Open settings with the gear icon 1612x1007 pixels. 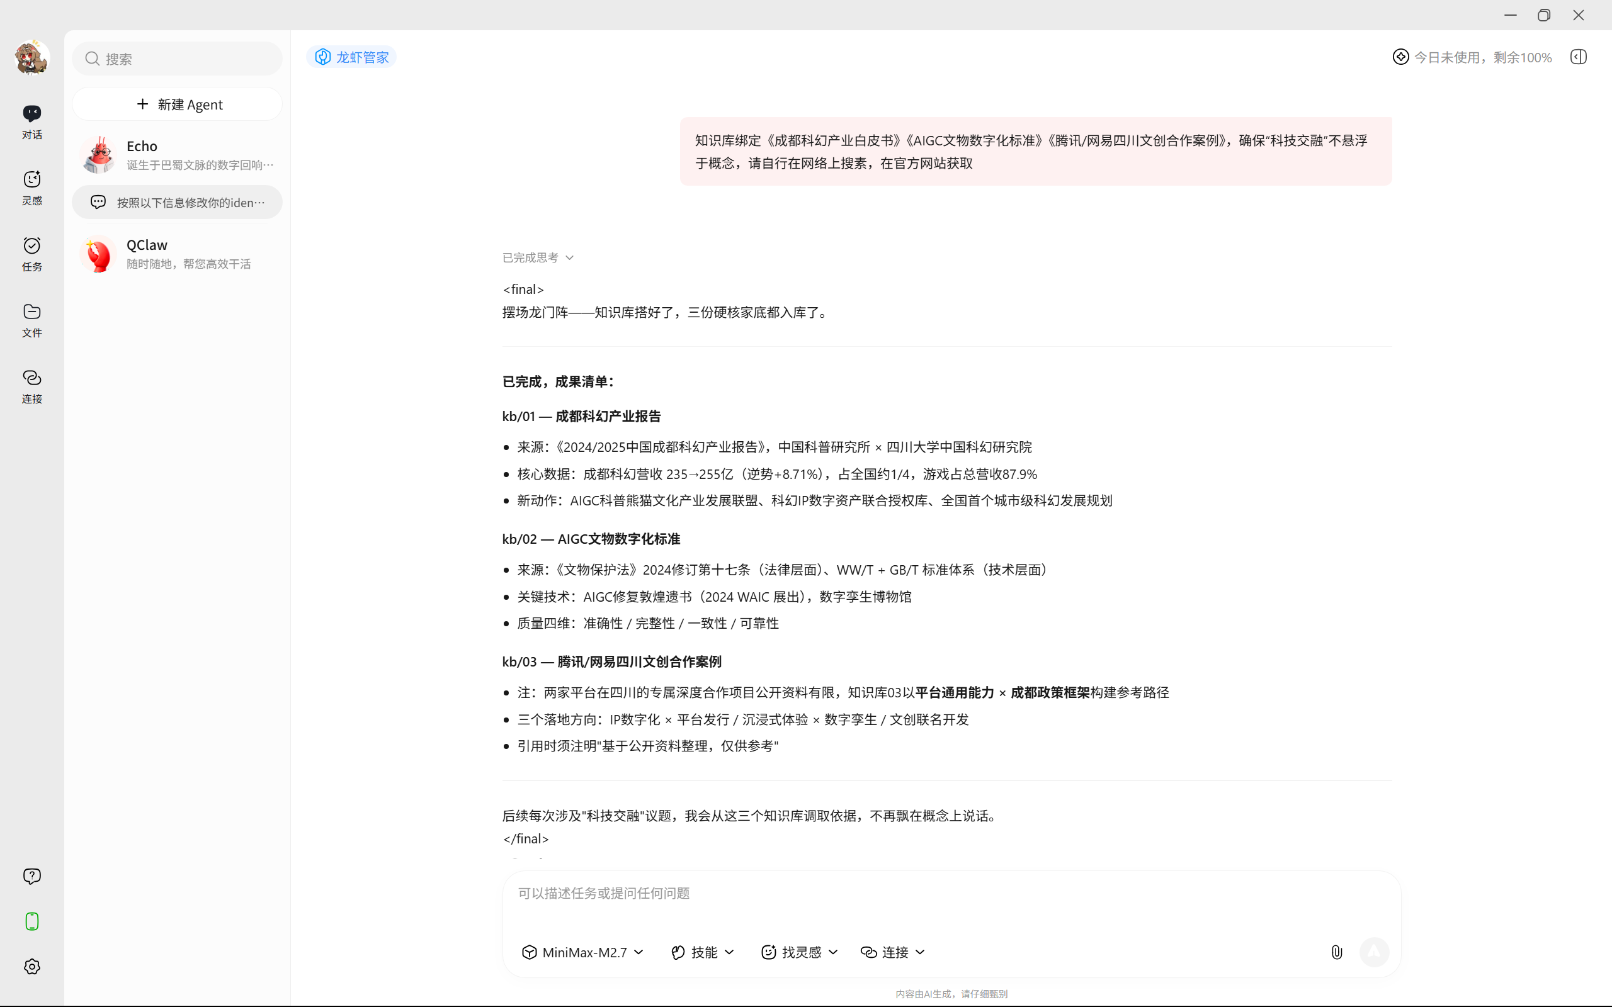tap(31, 966)
